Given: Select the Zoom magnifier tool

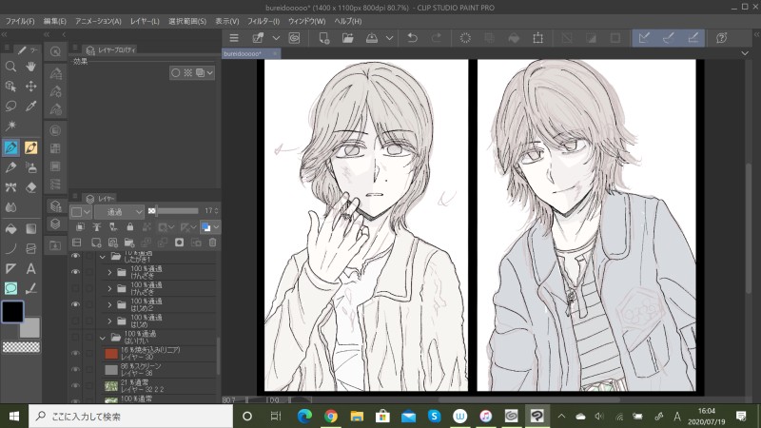Looking at the screenshot, I should click(10, 67).
